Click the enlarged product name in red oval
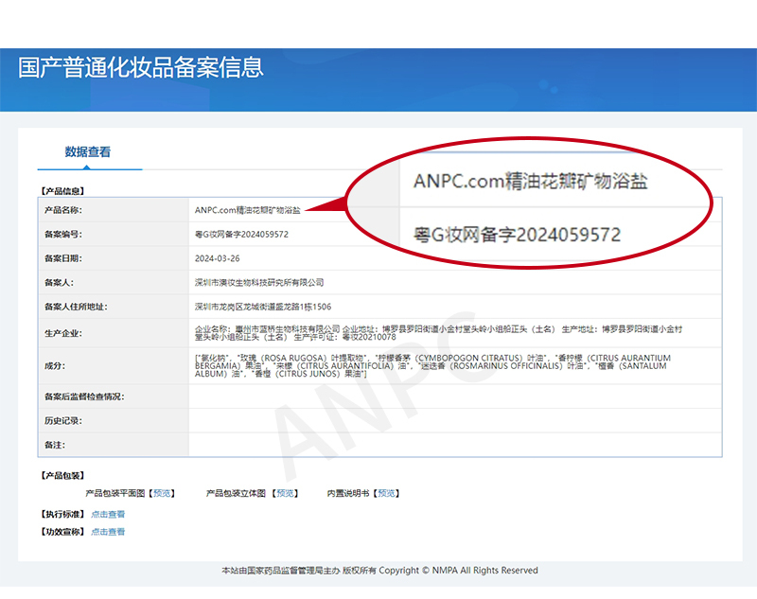 click(x=531, y=181)
